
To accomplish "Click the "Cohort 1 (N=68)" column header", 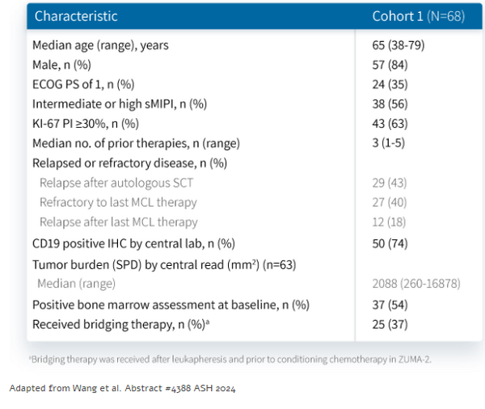I will [x=418, y=16].
